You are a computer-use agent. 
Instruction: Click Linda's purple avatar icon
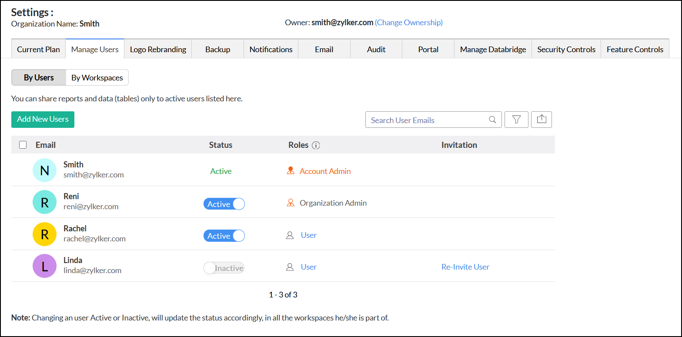pyautogui.click(x=44, y=266)
